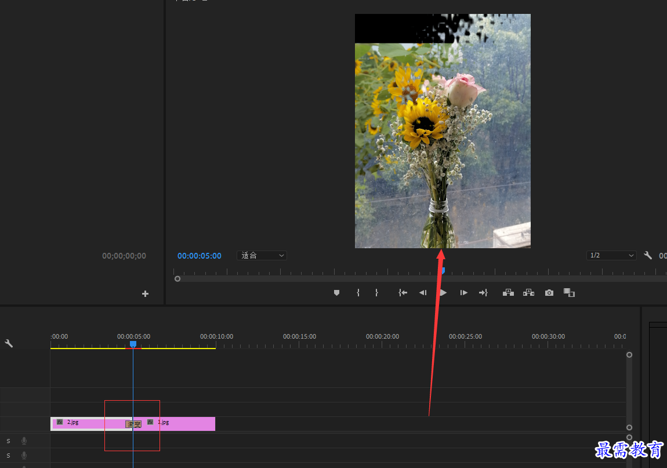Click the Extract button

pos(529,293)
